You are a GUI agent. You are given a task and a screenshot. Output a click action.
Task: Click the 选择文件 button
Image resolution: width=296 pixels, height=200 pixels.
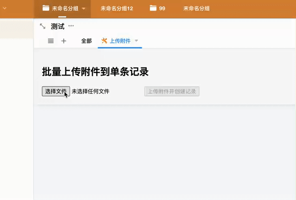click(x=56, y=91)
